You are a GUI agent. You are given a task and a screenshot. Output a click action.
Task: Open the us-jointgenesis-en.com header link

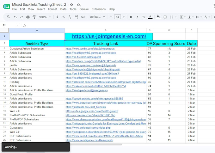pyautogui.click(x=109, y=36)
